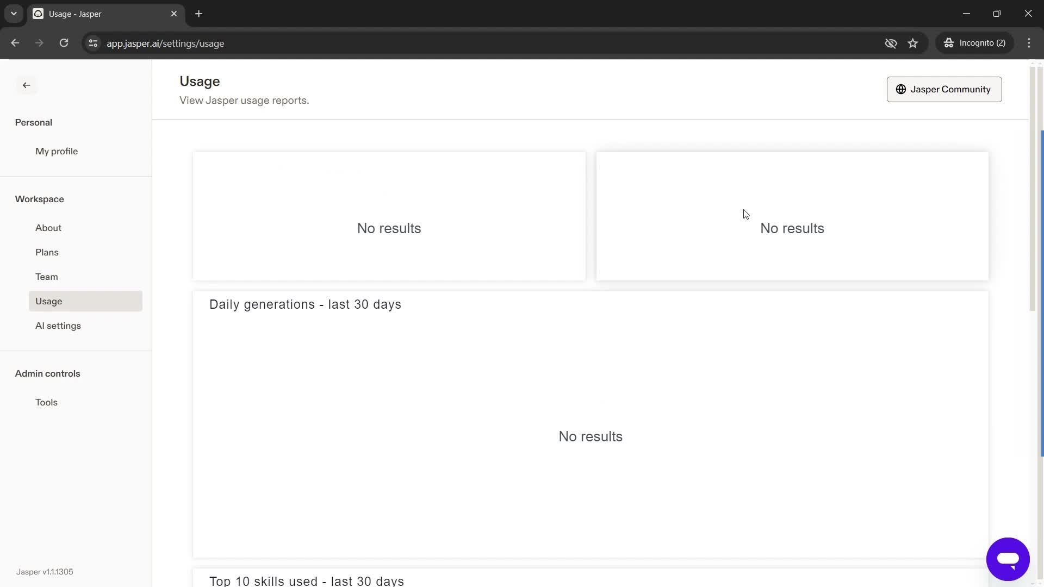The image size is (1044, 587).
Task: Click the Plans sidebar icon
Action: [x=47, y=252]
